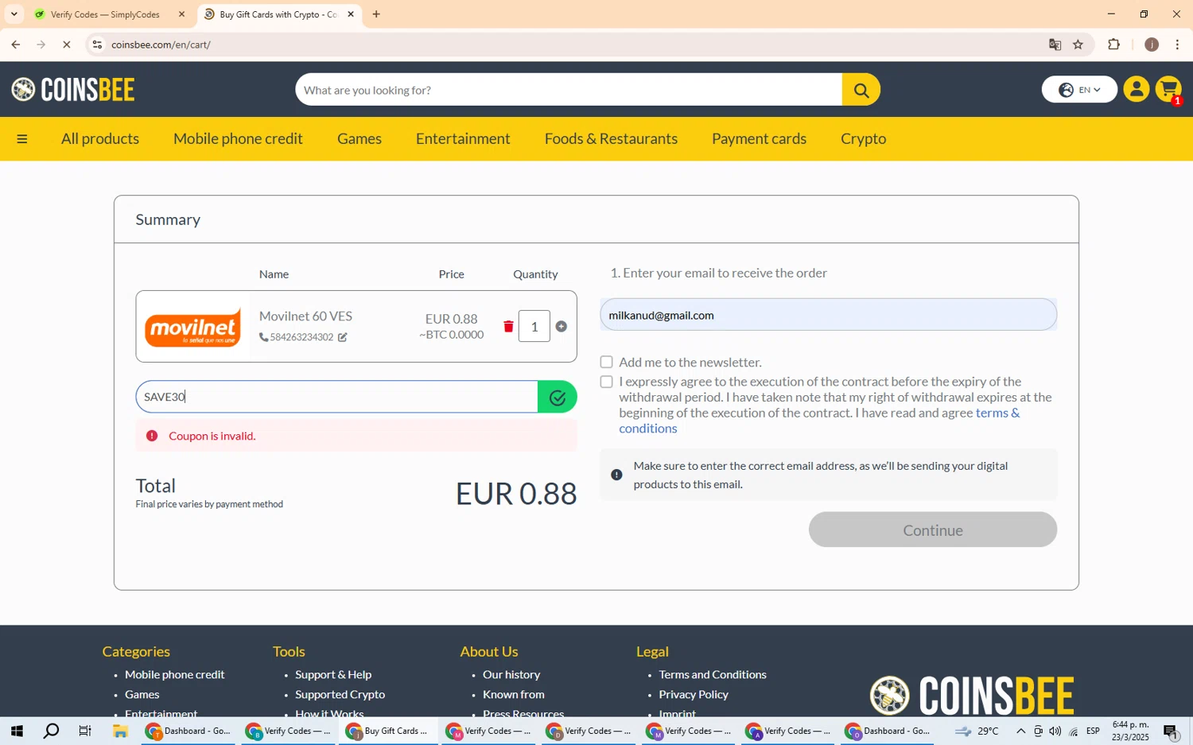
Task: Close the Buy Gift Cards tab
Action: pos(351,14)
